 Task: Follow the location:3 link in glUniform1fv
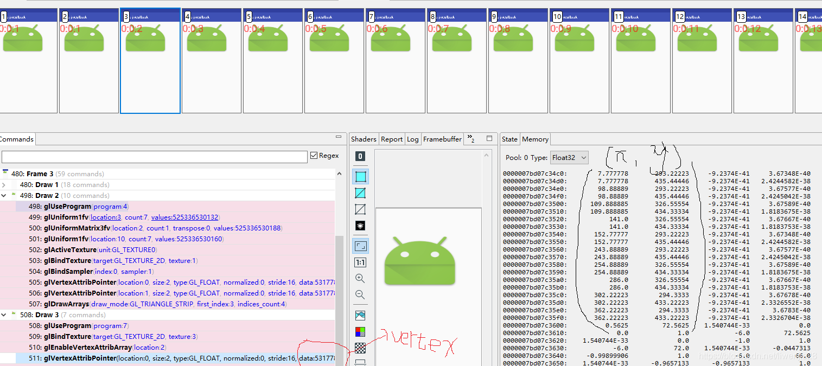pos(106,217)
